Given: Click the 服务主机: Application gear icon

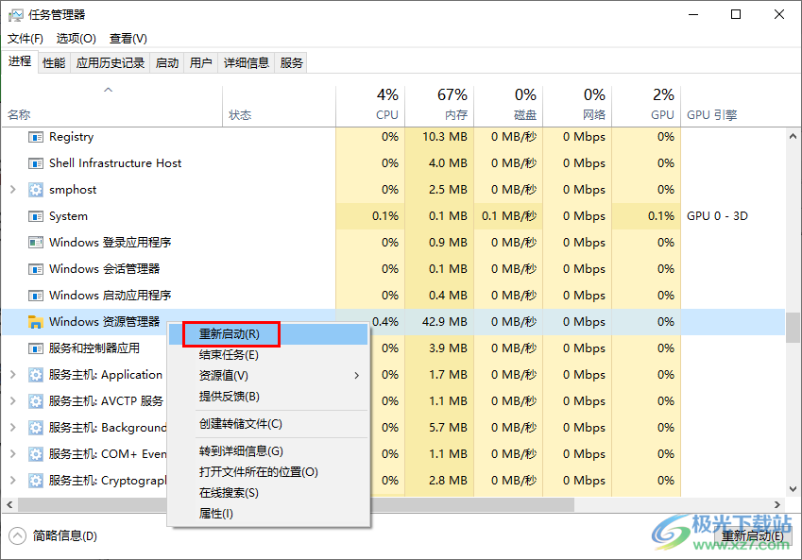Looking at the screenshot, I should pos(35,375).
